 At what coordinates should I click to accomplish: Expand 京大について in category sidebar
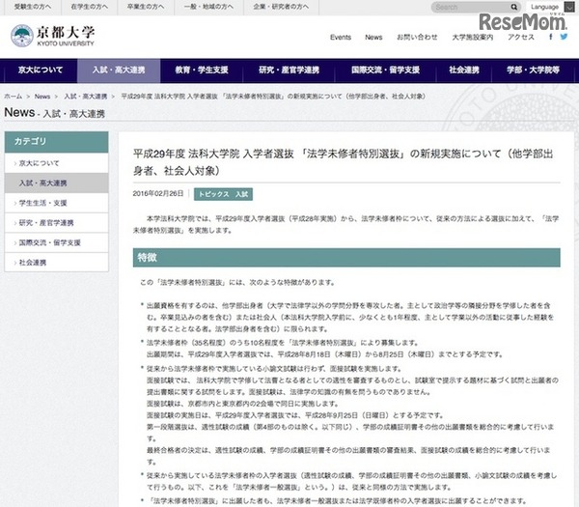pos(57,163)
